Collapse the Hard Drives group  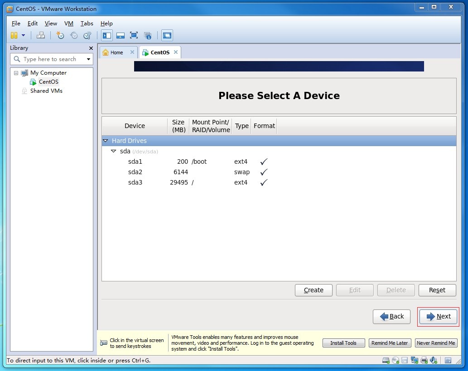click(x=106, y=141)
